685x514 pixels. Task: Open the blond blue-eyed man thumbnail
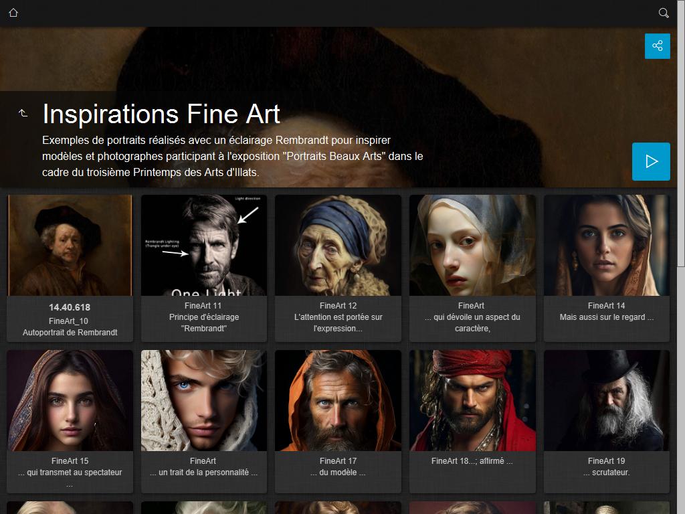coord(204,400)
